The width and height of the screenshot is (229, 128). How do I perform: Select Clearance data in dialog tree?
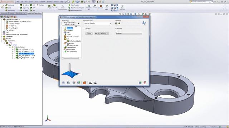point(74,45)
